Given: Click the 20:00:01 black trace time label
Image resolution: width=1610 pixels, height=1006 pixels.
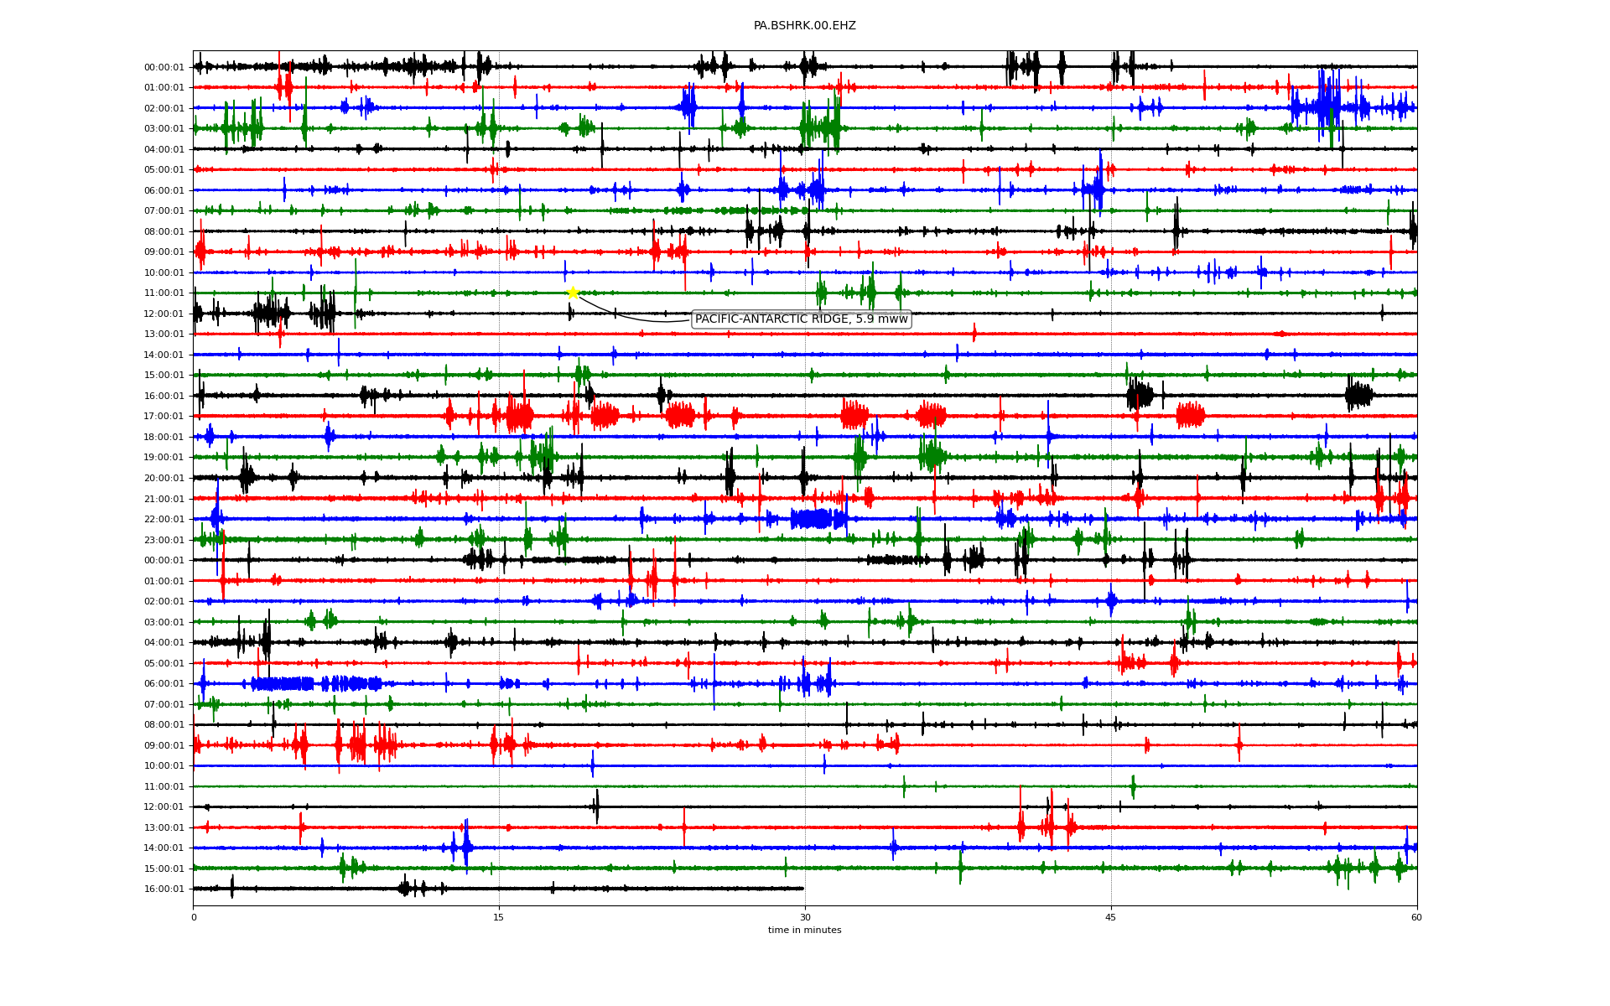Looking at the screenshot, I should [164, 479].
